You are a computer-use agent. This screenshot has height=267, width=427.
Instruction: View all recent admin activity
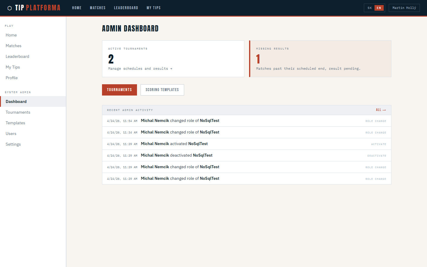(x=381, y=110)
